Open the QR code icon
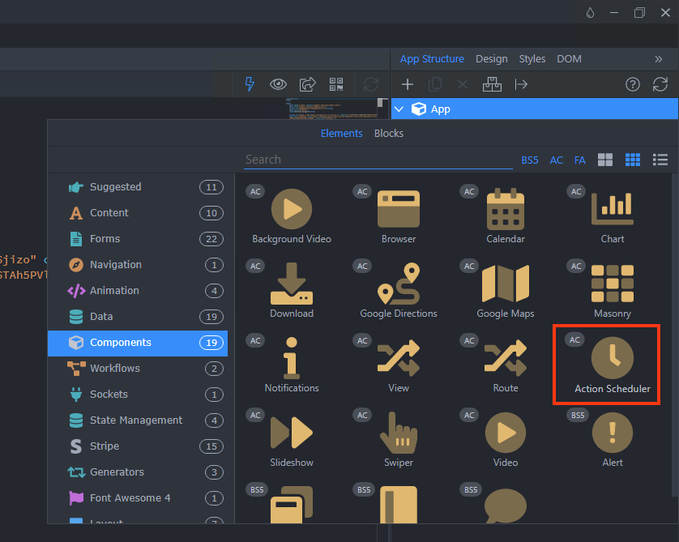This screenshot has height=542, width=679. click(x=336, y=84)
